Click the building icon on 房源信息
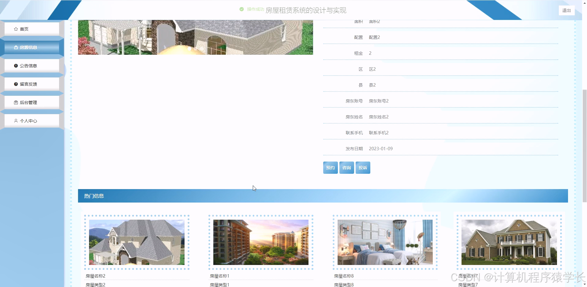Viewport: 587px width, 287px height. point(16,47)
